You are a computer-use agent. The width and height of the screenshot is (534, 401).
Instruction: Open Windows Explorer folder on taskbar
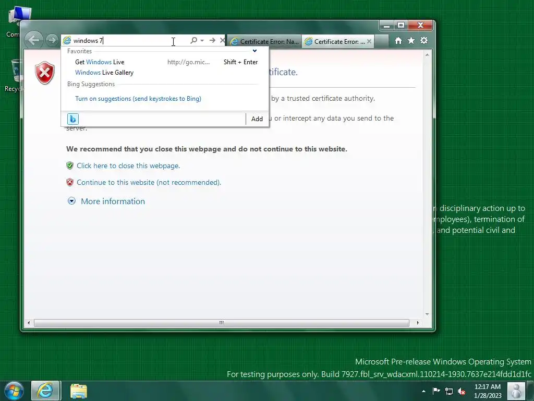(79, 391)
